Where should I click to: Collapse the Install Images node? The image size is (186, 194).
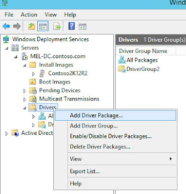pos(25,65)
